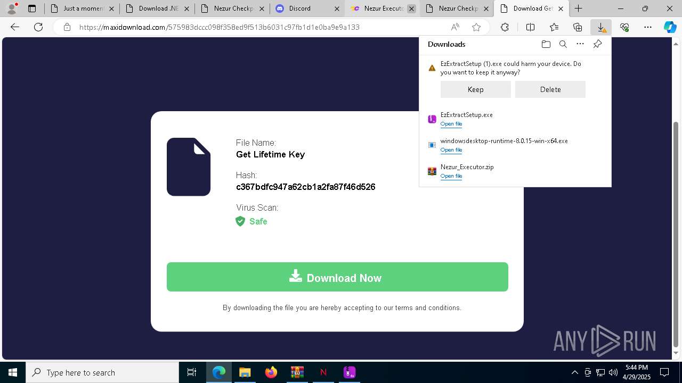The width and height of the screenshot is (682, 383).
Task: Open Collections icon in toolbar
Action: tap(578, 27)
